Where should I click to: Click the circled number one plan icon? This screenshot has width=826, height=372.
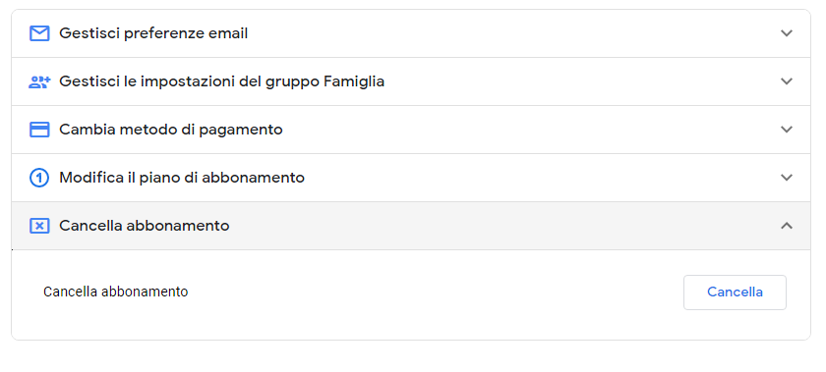pos(39,178)
